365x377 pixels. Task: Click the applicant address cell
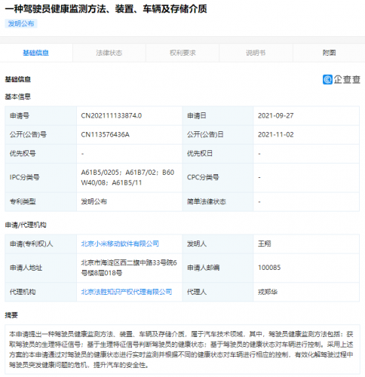pyautogui.click(x=129, y=268)
